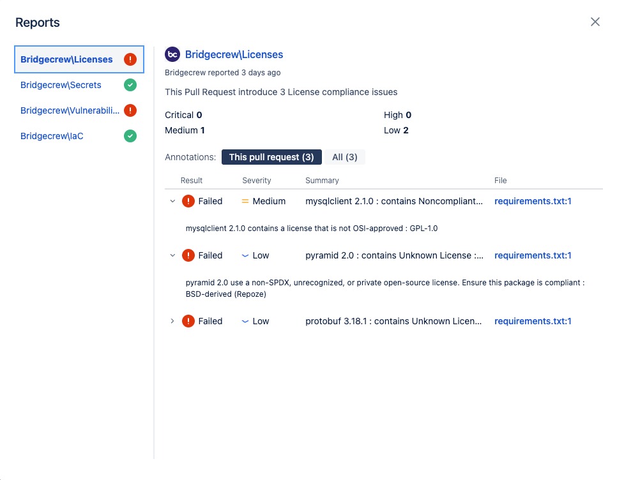Collapse the mysqlclient 2.1.0 annotation row

coord(172,201)
